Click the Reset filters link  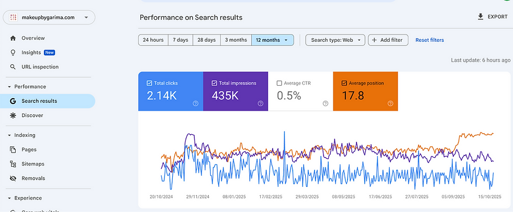429,40
